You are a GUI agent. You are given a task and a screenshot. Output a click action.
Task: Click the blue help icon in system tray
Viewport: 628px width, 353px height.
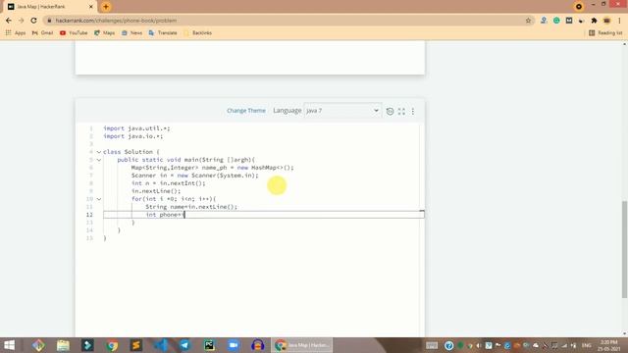[449, 345]
